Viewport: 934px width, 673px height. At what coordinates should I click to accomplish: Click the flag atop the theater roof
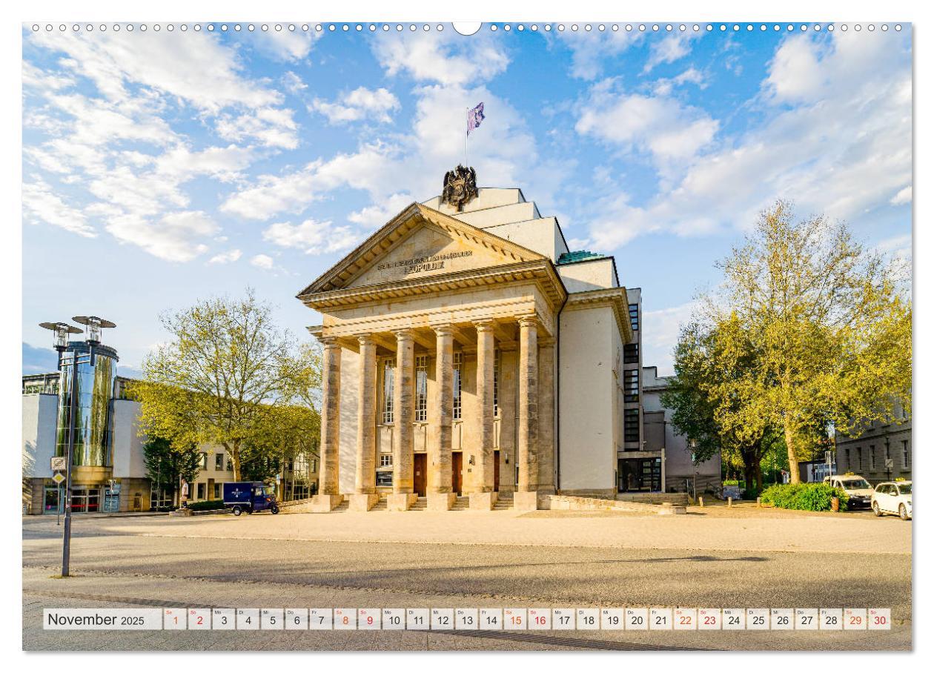(x=475, y=117)
